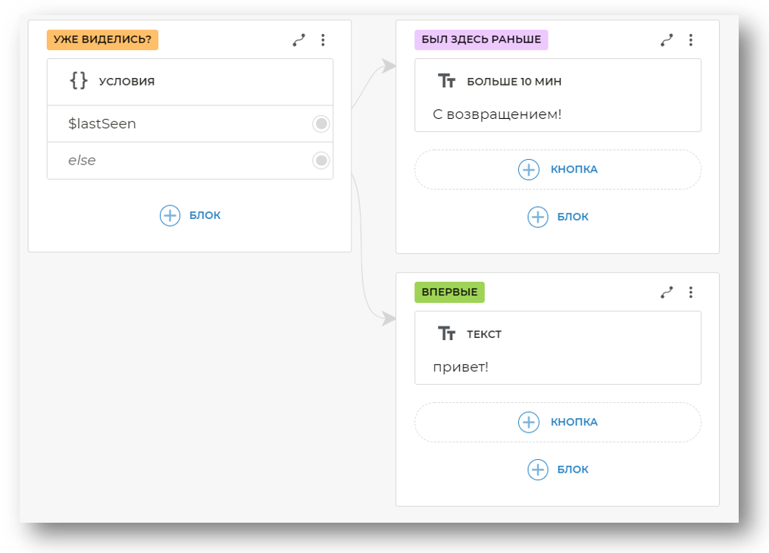
Task: Click the connection icon on ВПЕРВЫЕ card
Action: (667, 292)
